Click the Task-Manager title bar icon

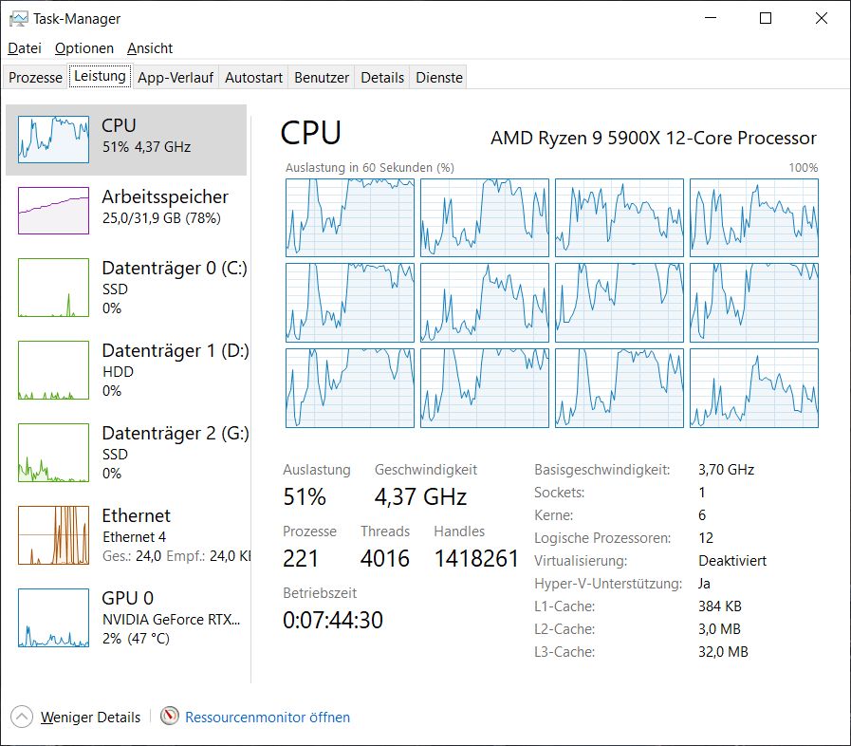coord(18,18)
